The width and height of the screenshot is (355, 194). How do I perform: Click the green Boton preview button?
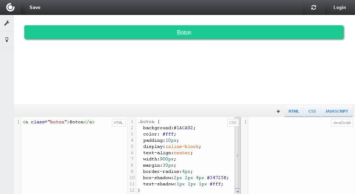click(184, 32)
